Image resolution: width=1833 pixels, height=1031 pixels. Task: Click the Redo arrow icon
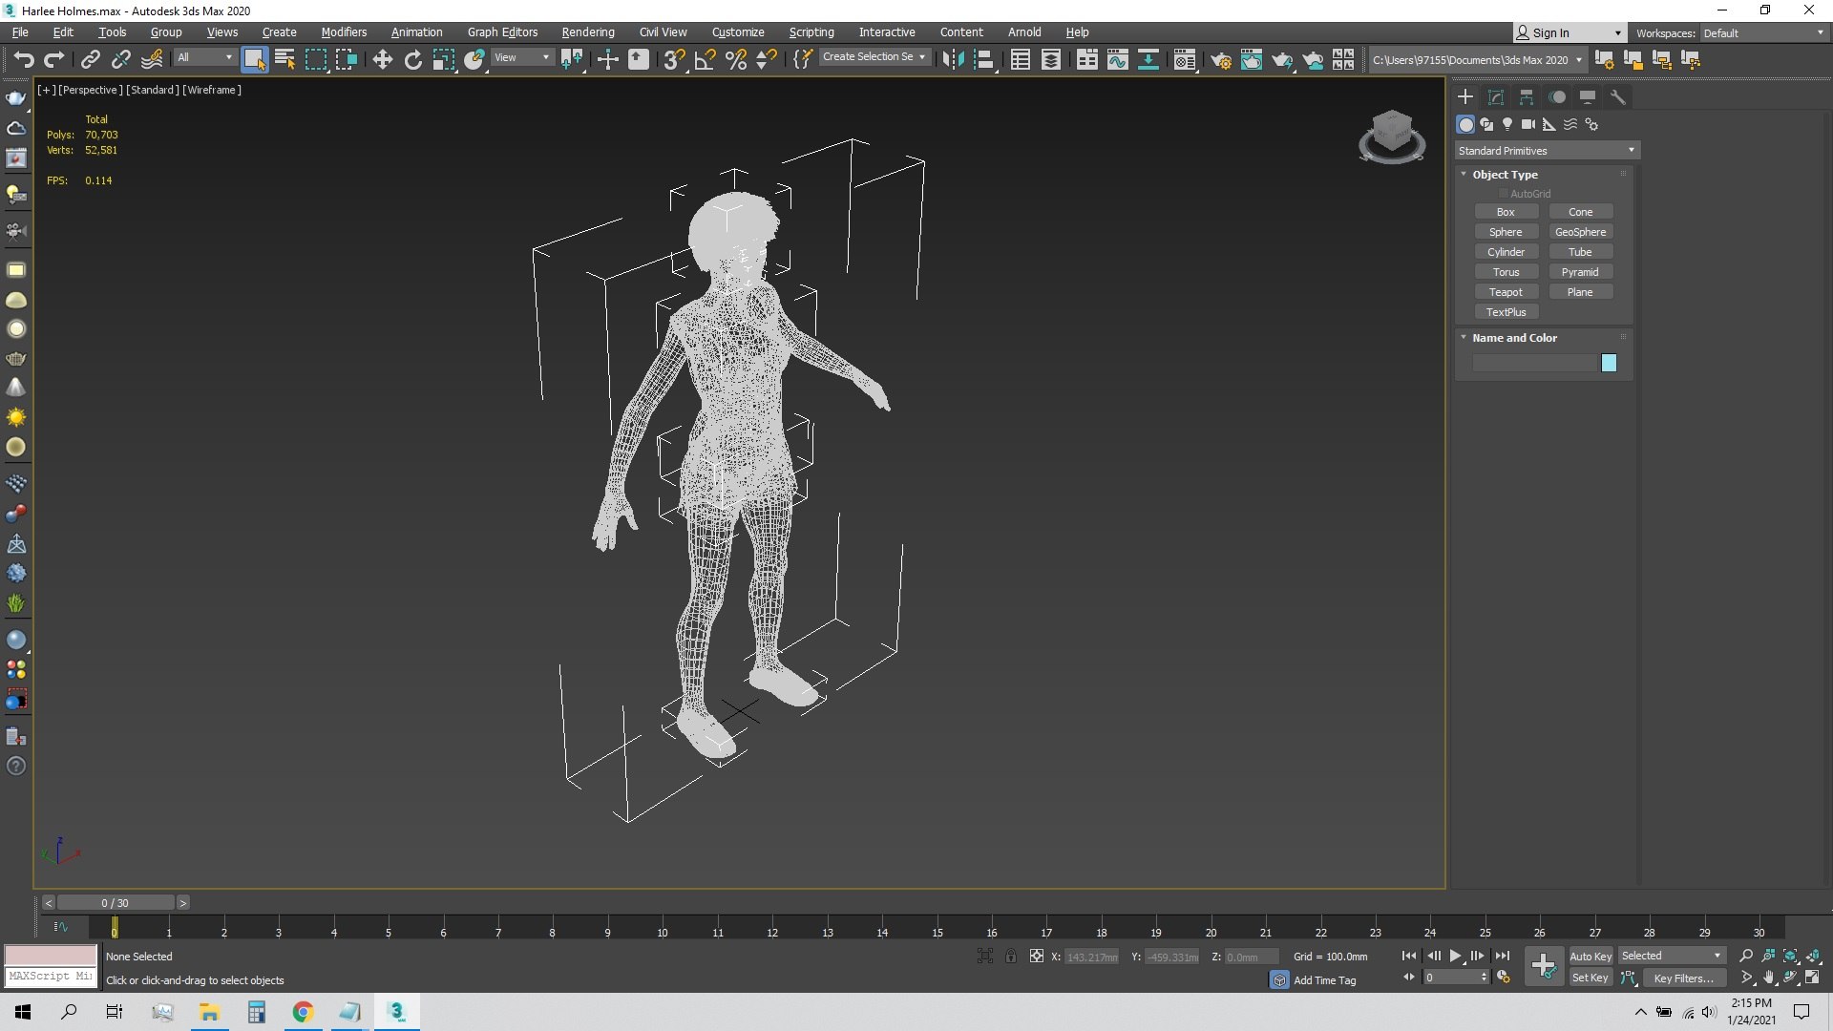point(54,59)
